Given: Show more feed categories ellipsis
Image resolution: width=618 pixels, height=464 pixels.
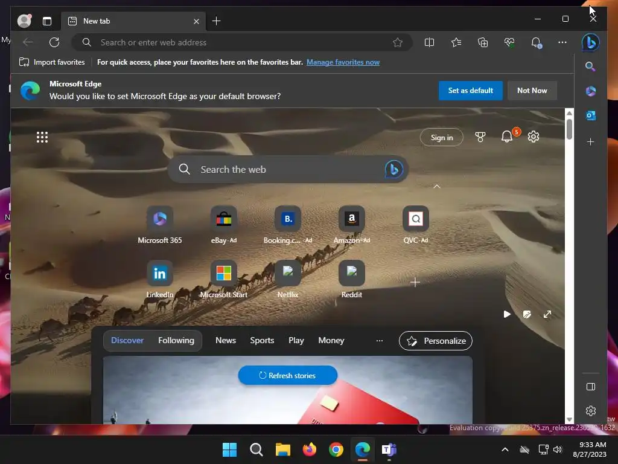Looking at the screenshot, I should pos(379,341).
